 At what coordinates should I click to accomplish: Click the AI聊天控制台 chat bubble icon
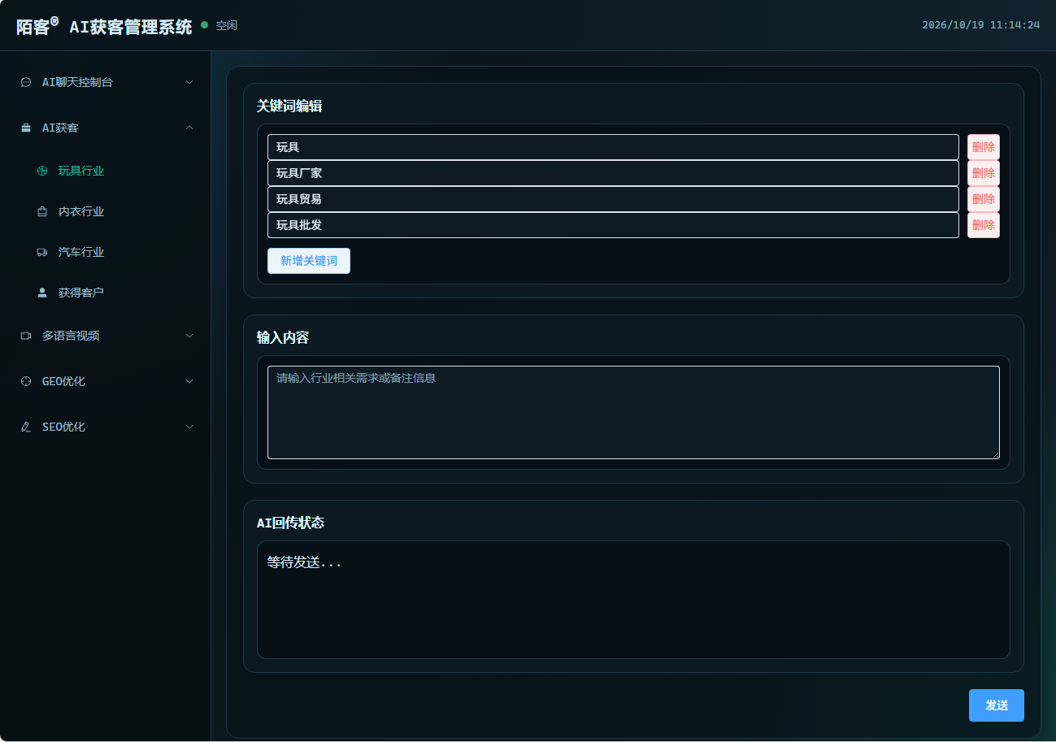26,82
